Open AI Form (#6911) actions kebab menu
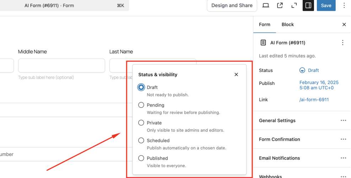Screen dimensions: 351x178 [343, 43]
